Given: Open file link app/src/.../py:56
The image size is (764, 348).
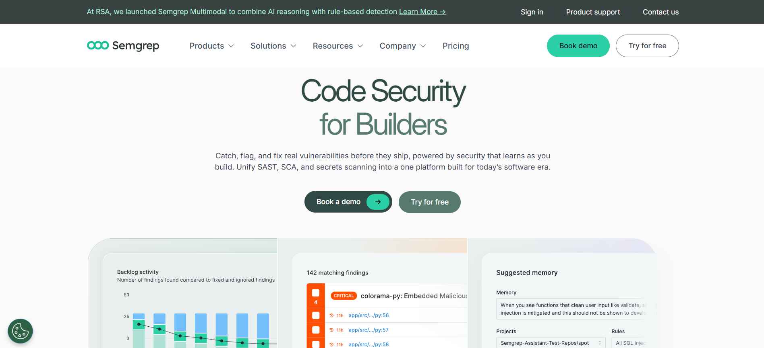Looking at the screenshot, I should coord(369,315).
